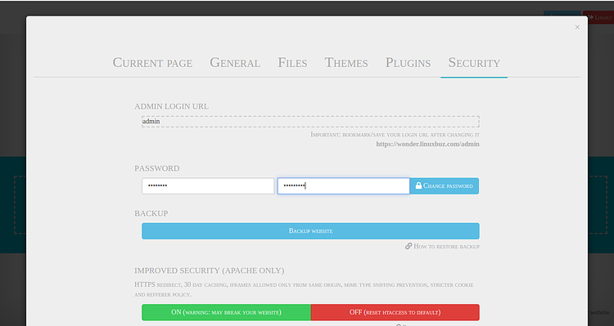
Task: Click the wonder.linuxbuz.com/admin URL text
Action: 427,144
